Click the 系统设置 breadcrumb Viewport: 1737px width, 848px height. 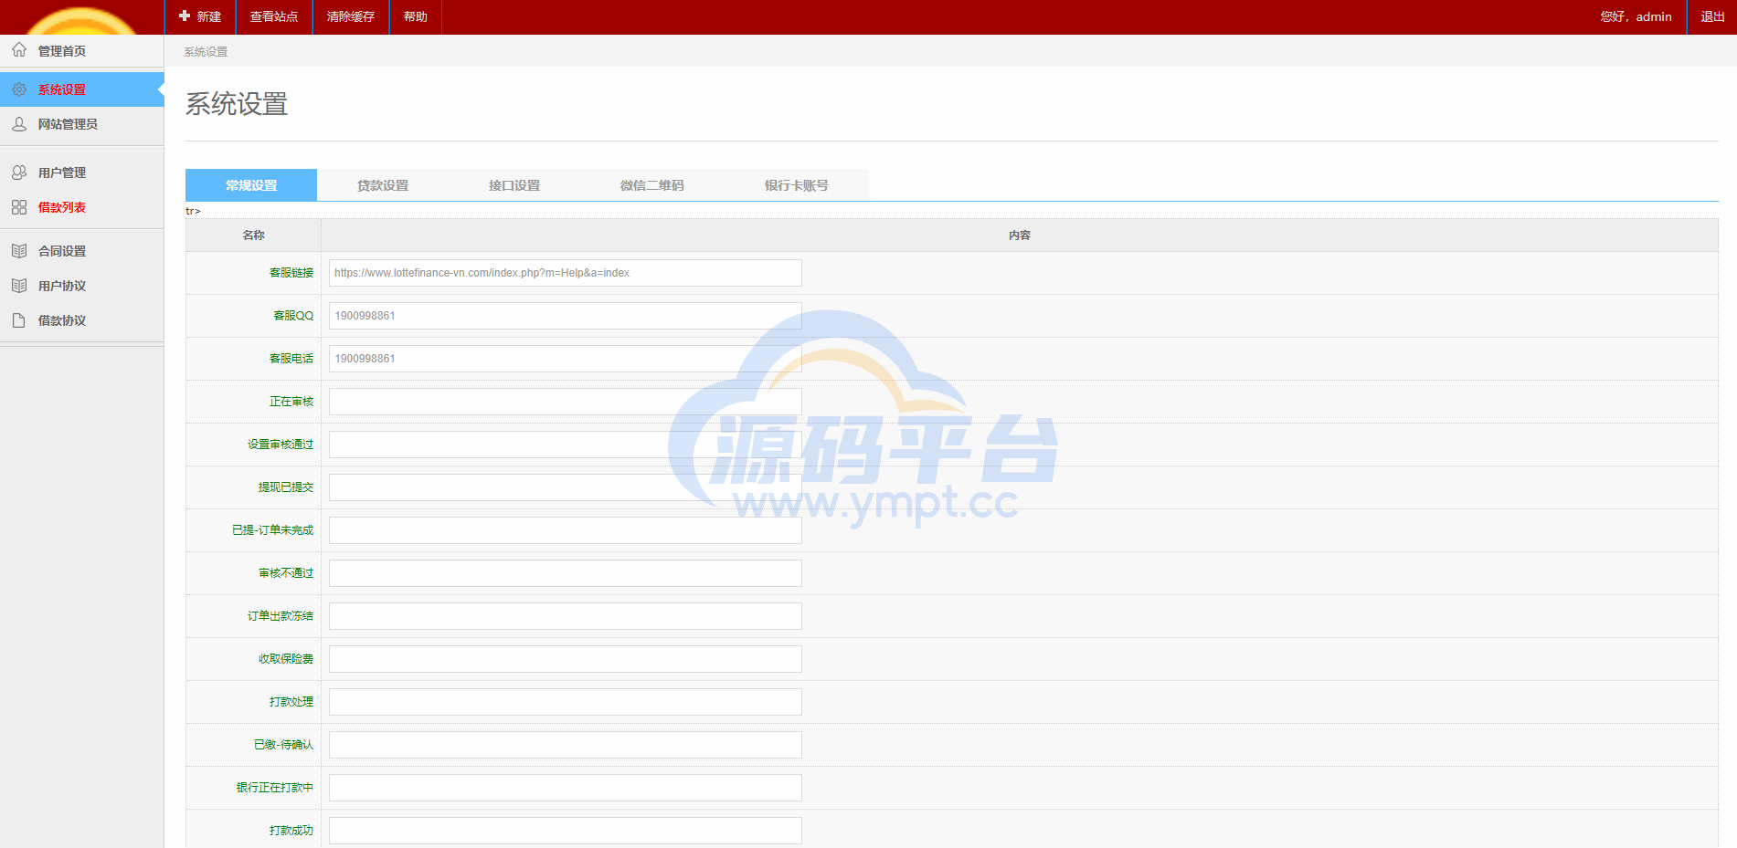pyautogui.click(x=206, y=52)
